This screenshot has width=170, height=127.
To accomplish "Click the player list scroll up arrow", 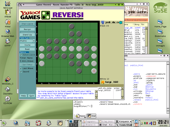I will click(x=122, y=88).
